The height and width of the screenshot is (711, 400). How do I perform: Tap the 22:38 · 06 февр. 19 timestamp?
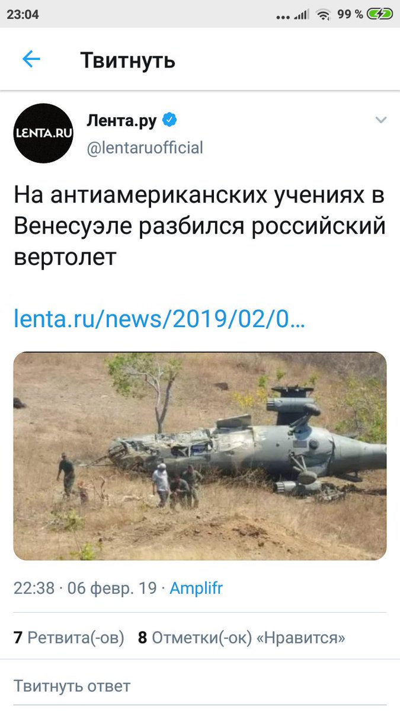[x=85, y=588]
